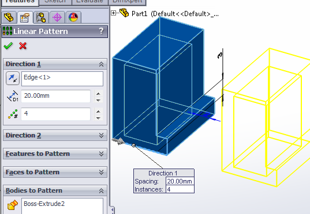Decrease the spacing value with down arrow
Viewport: 310px width, 214px height.
98,100
